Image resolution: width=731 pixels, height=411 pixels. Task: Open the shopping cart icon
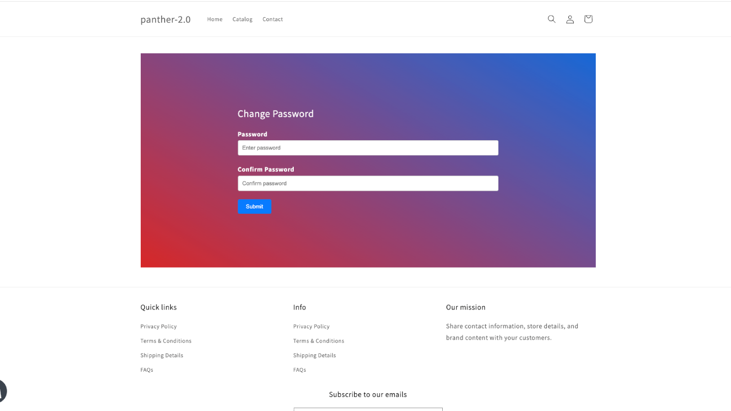coord(588,19)
